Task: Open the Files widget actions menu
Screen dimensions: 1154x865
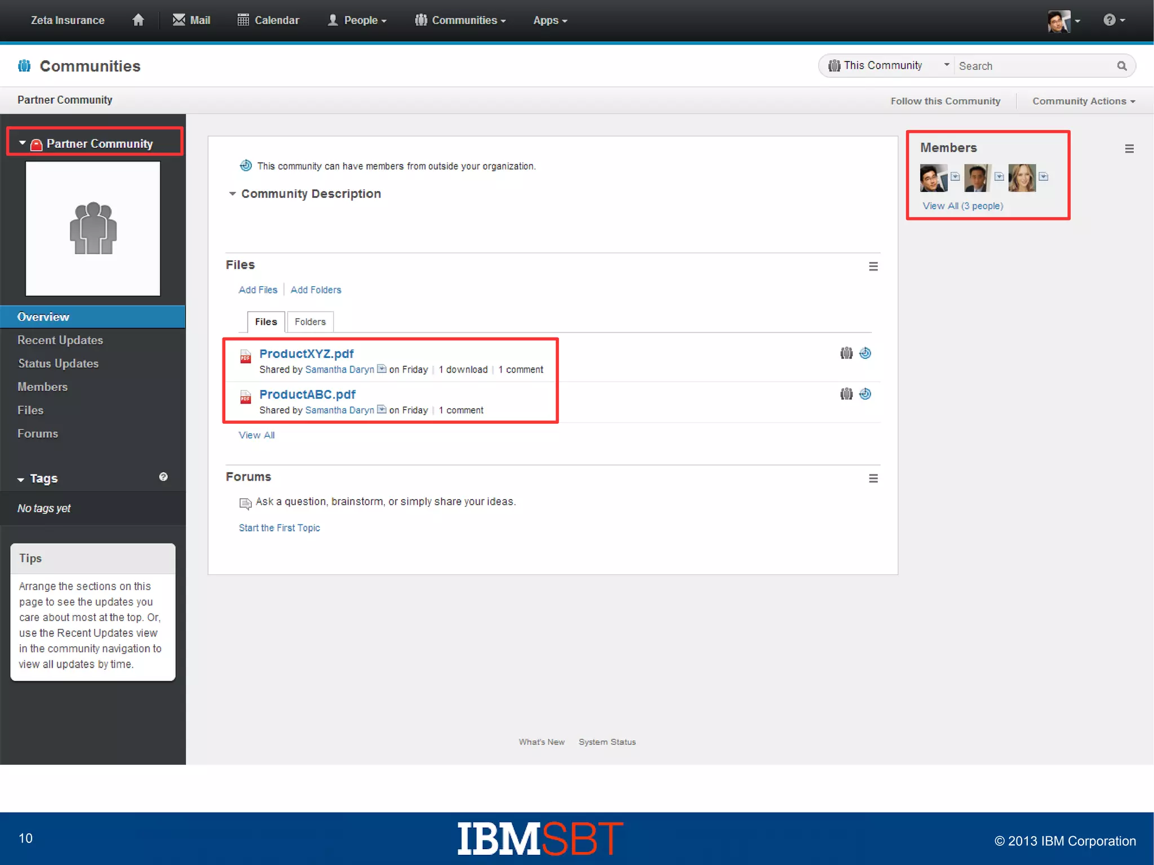Action: [x=873, y=266]
